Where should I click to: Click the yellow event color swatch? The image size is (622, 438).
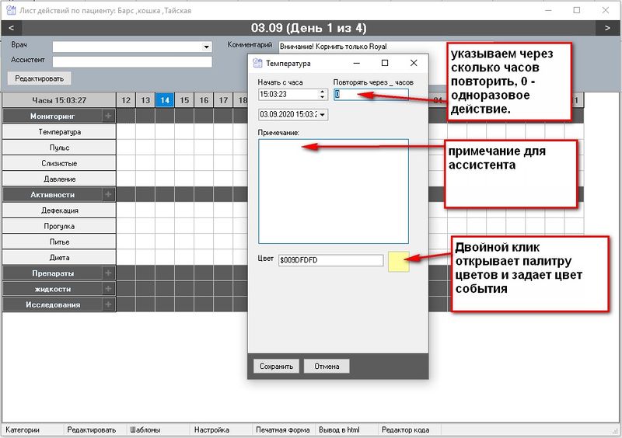pyautogui.click(x=398, y=261)
